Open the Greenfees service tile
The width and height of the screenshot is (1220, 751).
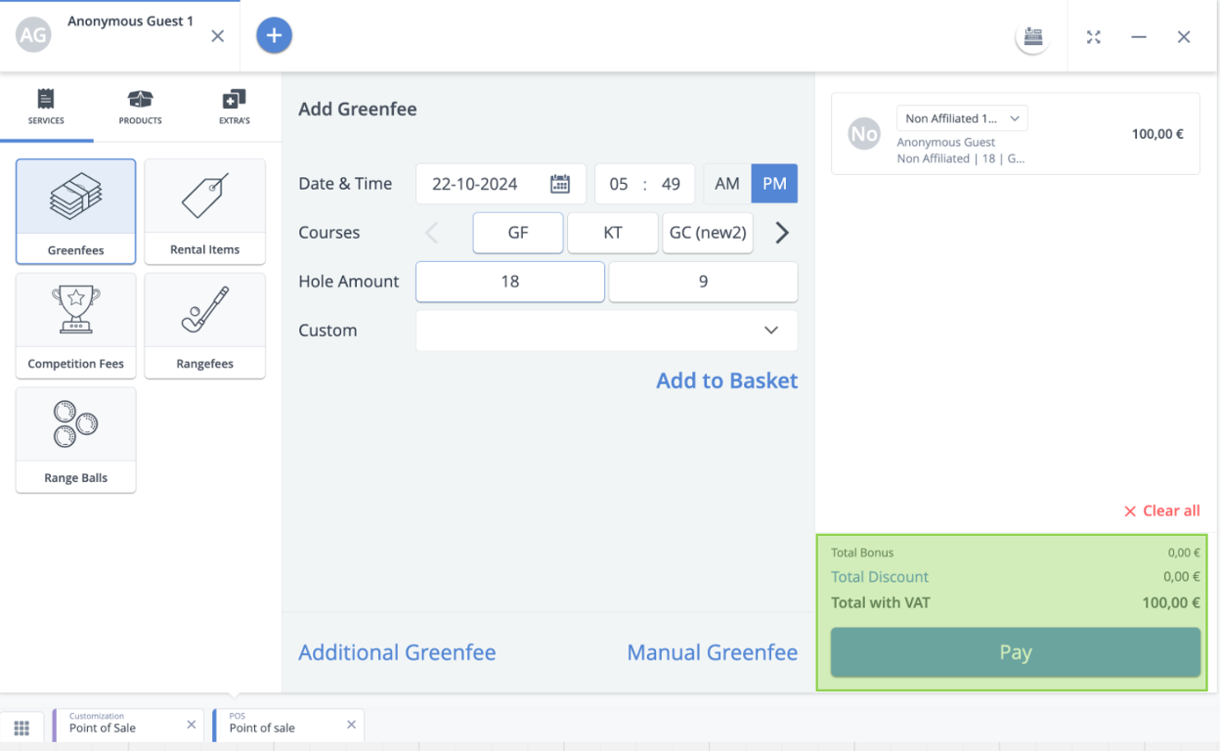click(75, 211)
